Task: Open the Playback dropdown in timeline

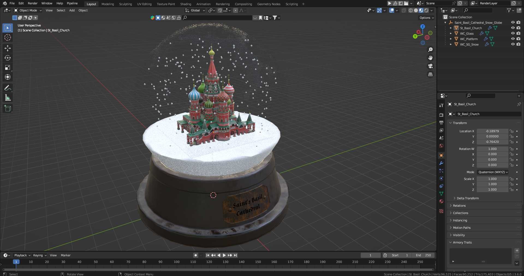Action: click(22, 255)
